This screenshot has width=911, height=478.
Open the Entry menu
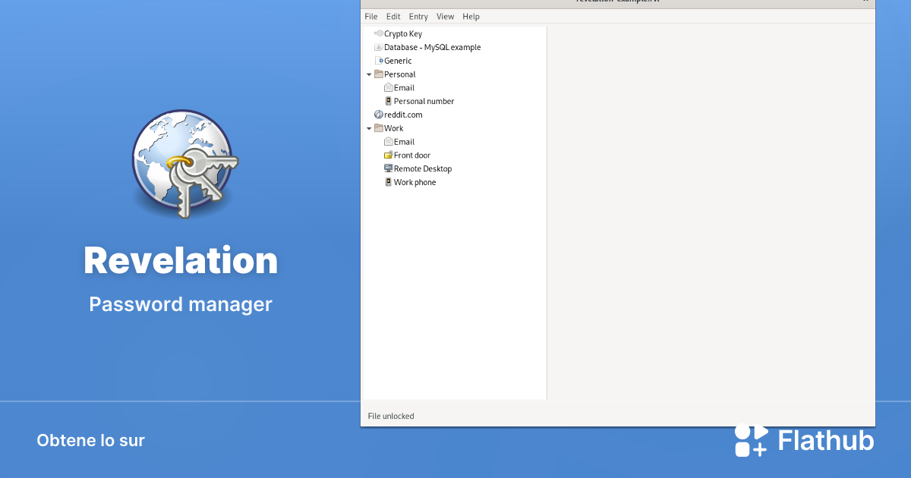click(x=418, y=16)
